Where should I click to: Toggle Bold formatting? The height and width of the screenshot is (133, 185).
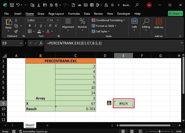[30, 26]
